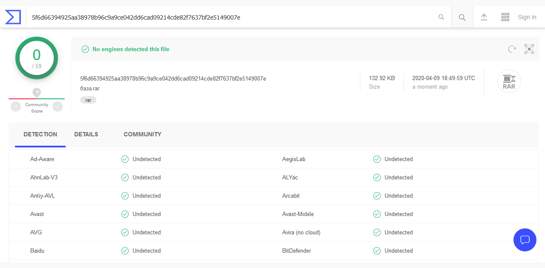Vote harmless with the checkmark community button
This screenshot has width=545, height=268.
click(58, 107)
